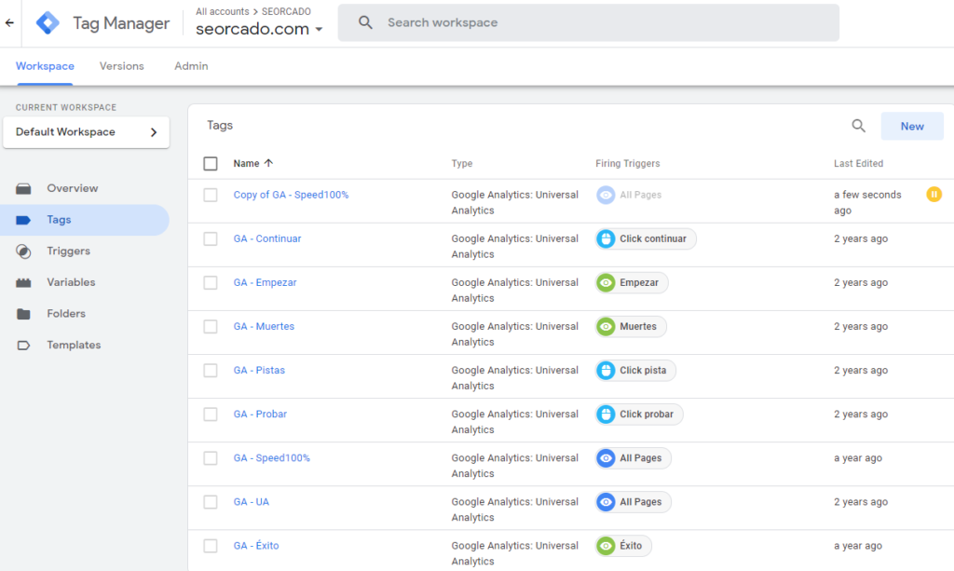This screenshot has width=954, height=571.
Task: Click the All Pages icon in GA - UA row
Action: pyautogui.click(x=606, y=502)
